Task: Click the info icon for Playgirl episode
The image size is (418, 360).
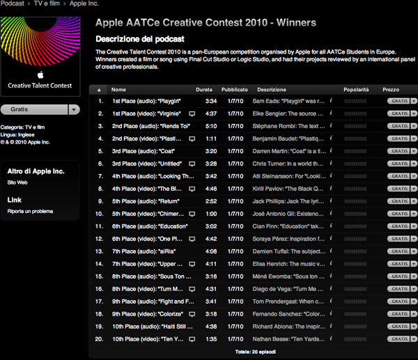Action: click(331, 100)
